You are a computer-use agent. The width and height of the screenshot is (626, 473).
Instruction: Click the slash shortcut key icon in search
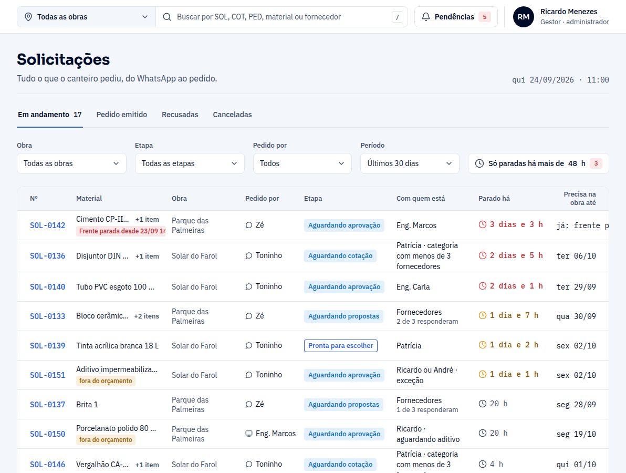point(397,17)
